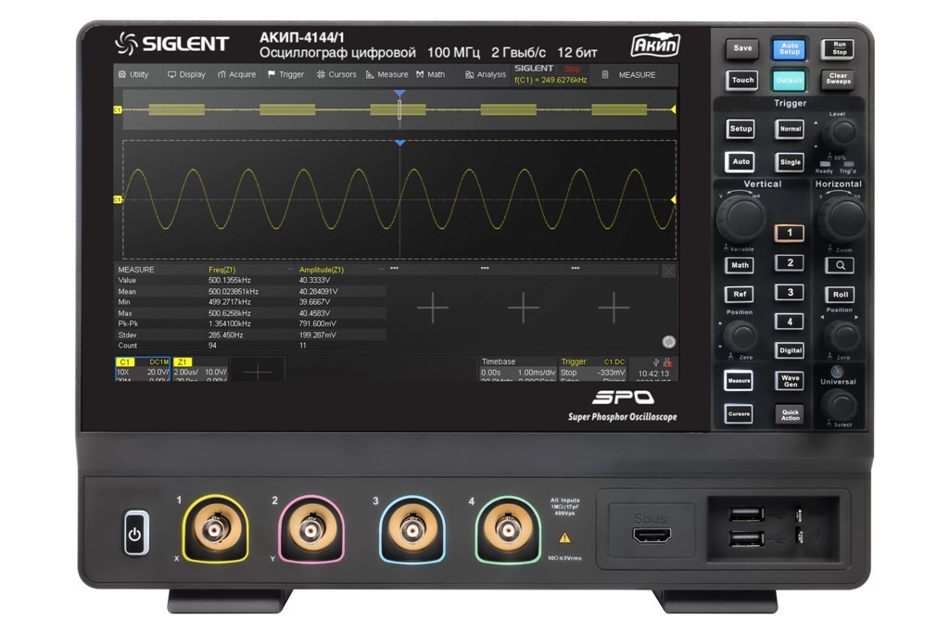Toggle the Digital channels button
Image resolution: width=949 pixels, height=633 pixels.
pyautogui.click(x=789, y=350)
